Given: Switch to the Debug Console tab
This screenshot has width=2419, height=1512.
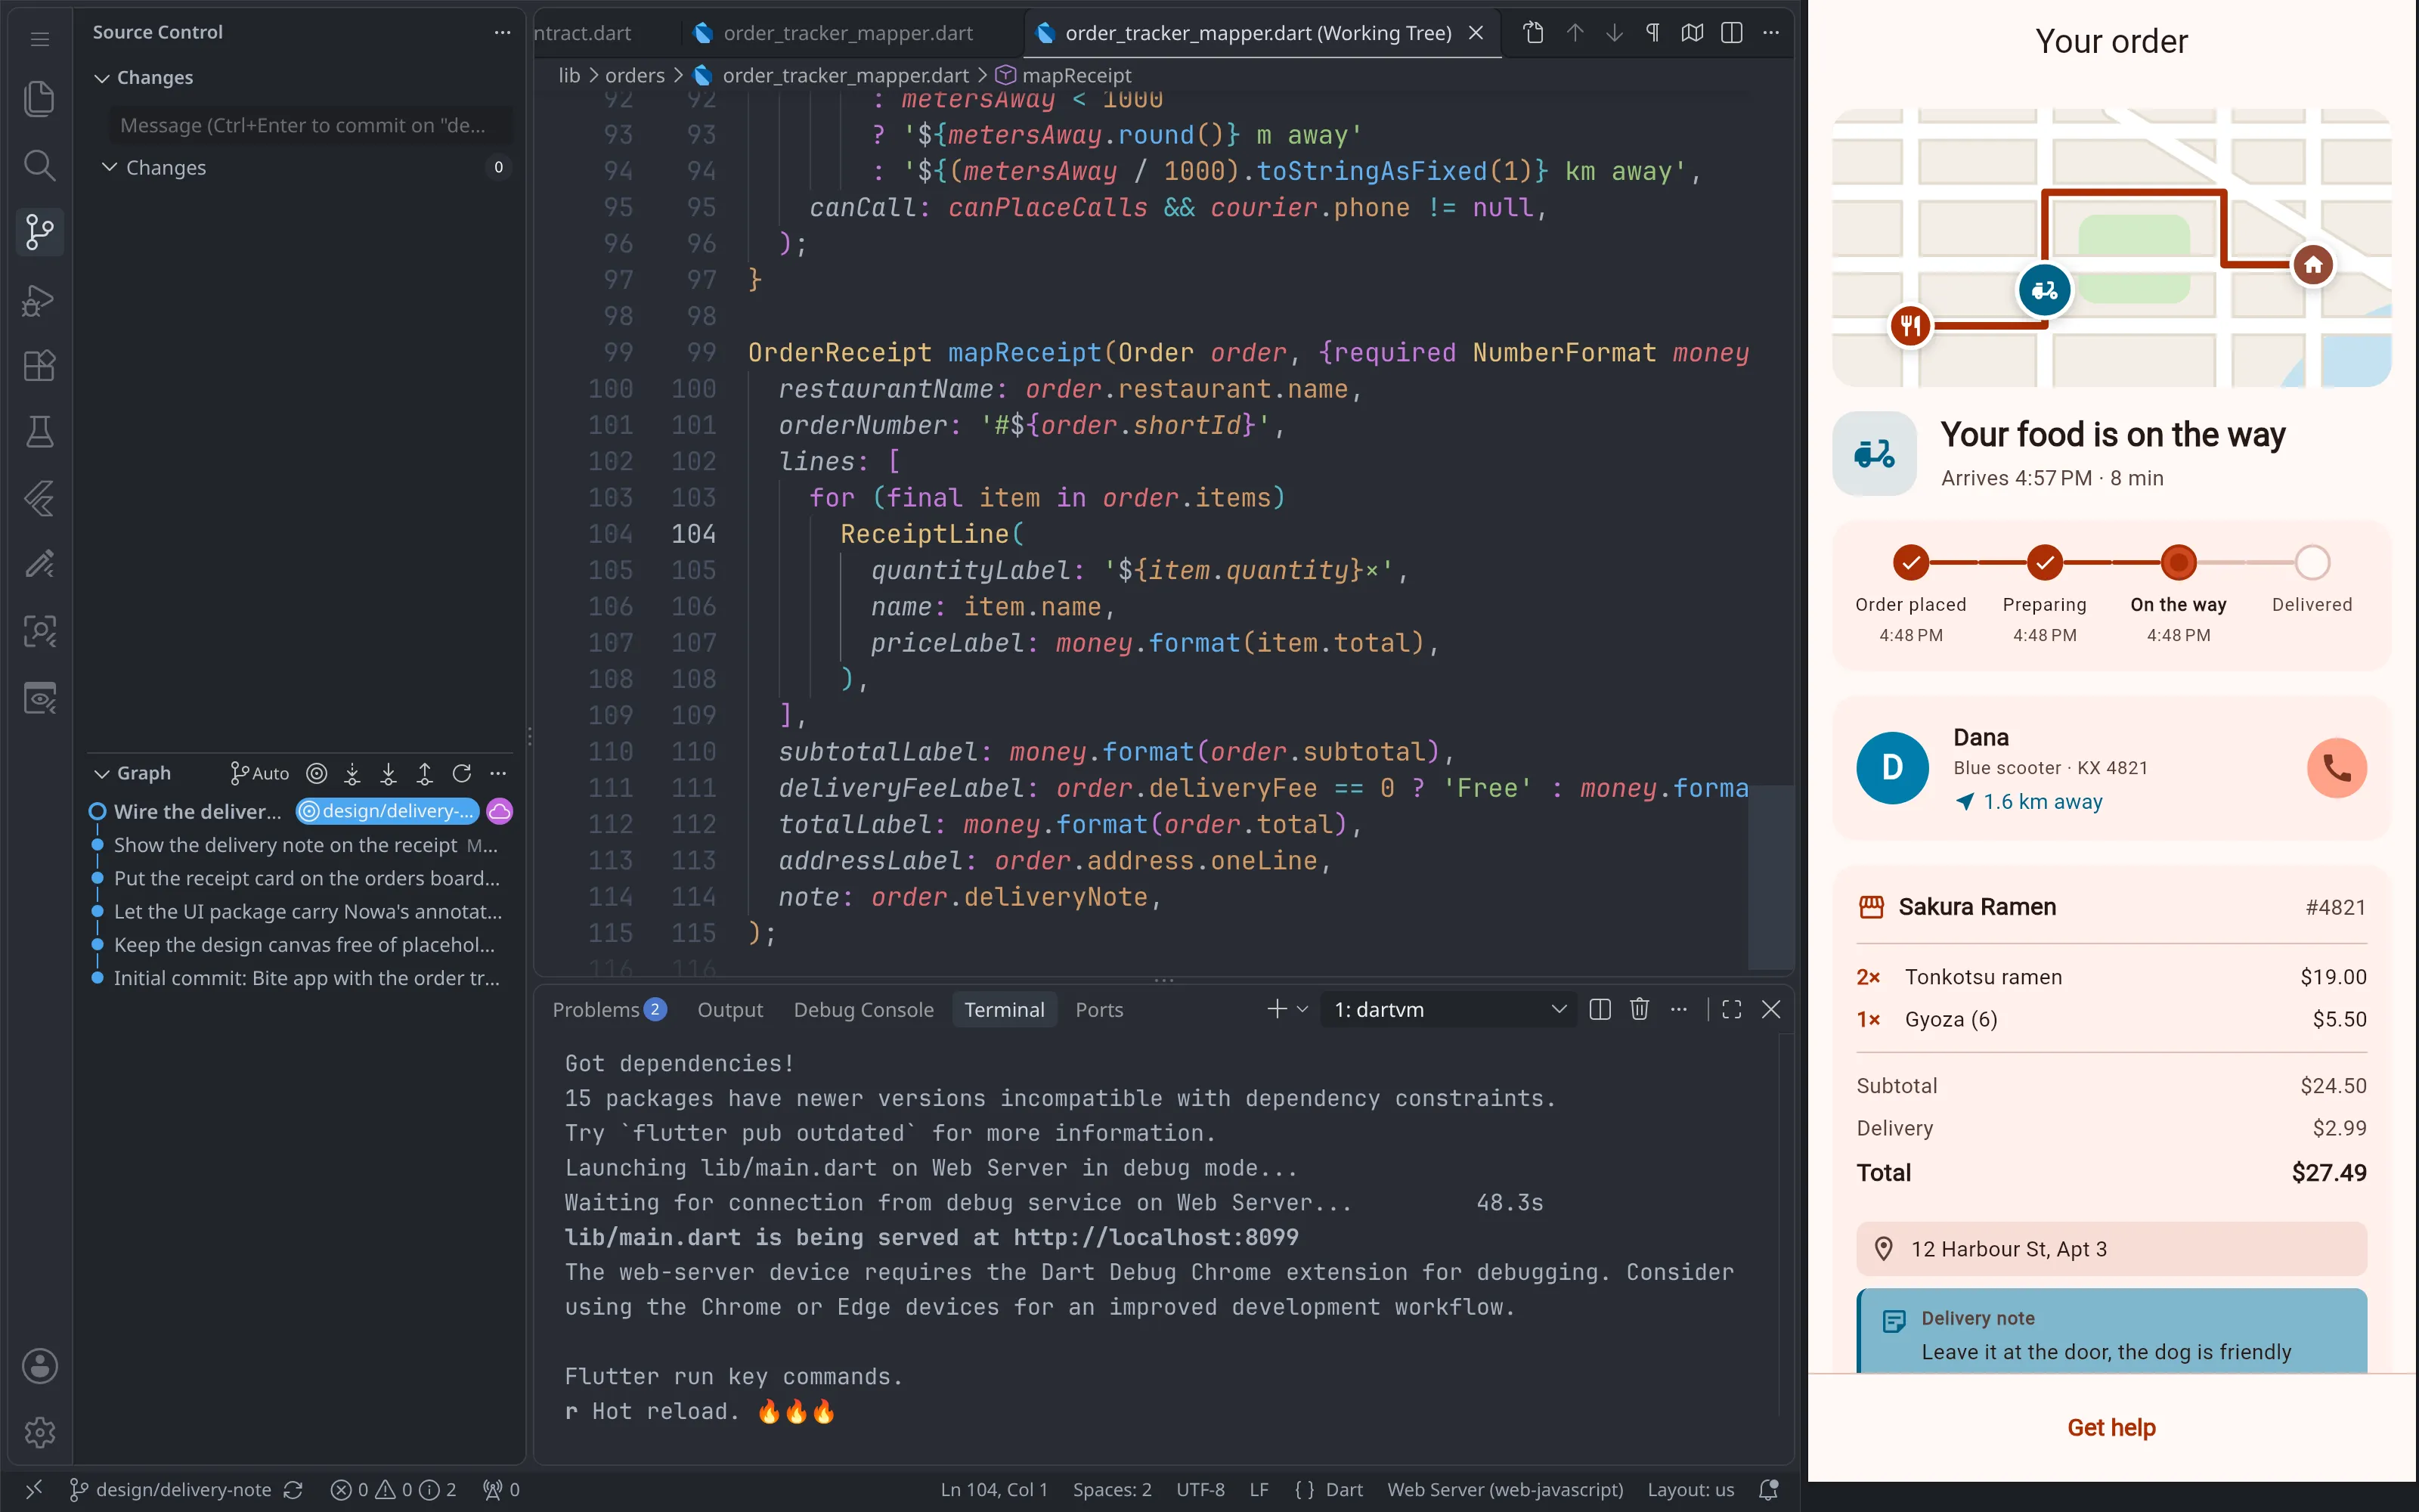Looking at the screenshot, I should (863, 1009).
